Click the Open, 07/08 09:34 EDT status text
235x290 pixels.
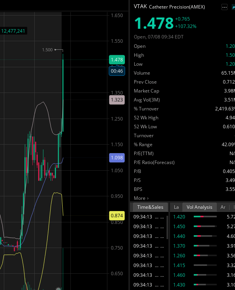(x=159, y=37)
